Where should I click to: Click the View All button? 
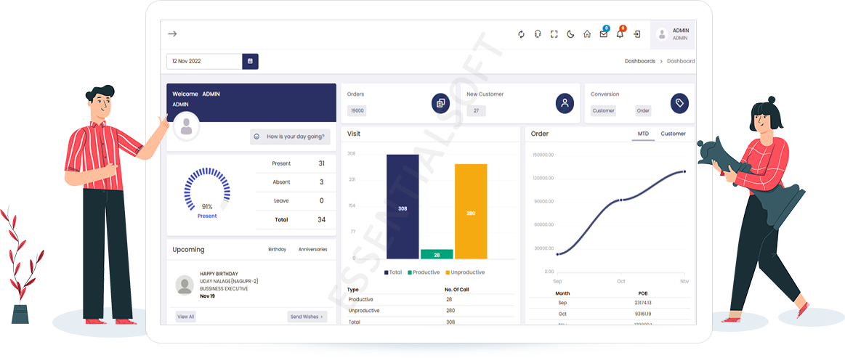pyautogui.click(x=185, y=317)
